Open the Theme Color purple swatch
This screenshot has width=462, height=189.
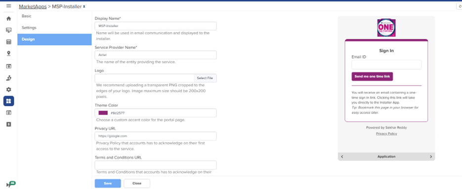pyautogui.click(x=103, y=113)
